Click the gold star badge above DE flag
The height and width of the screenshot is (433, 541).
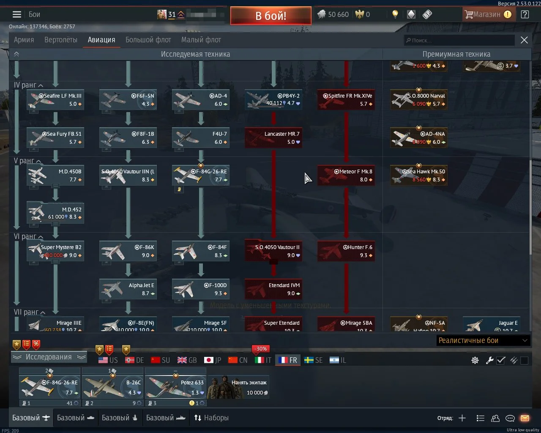tap(126, 350)
